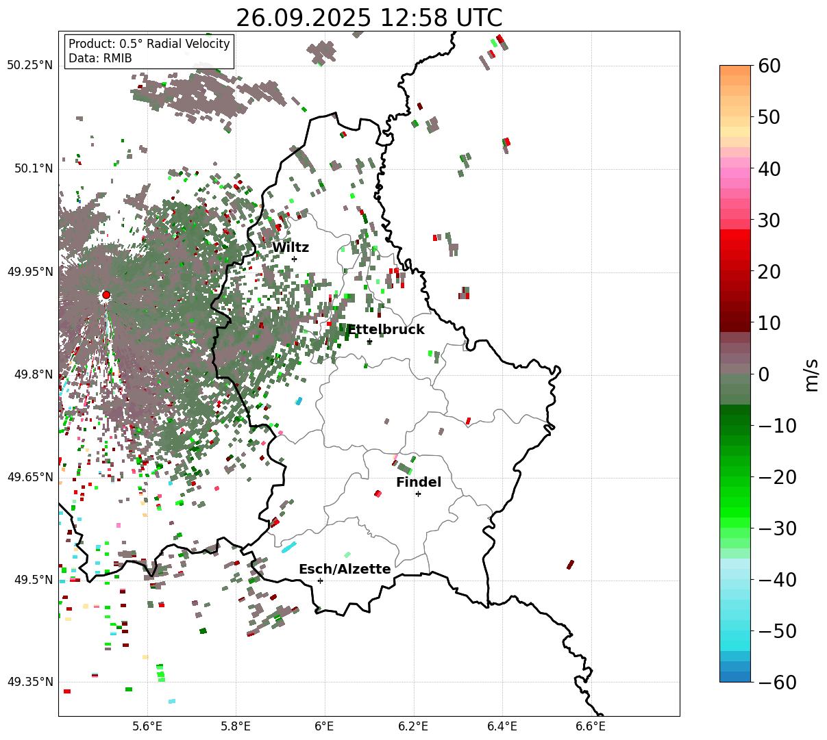Click the Findel station cross marker
This screenshot has height=740, width=827.
tap(418, 494)
